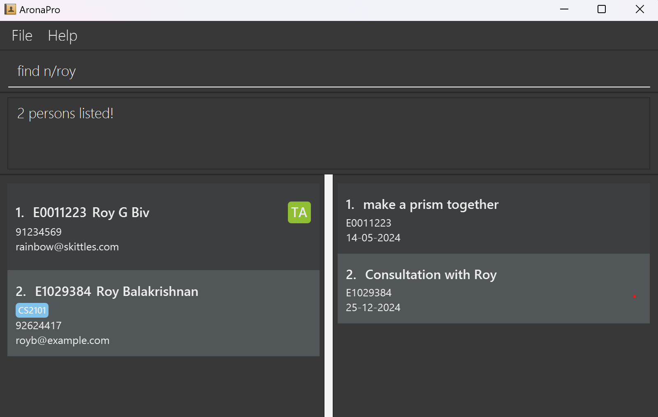Click the CS2101 tag label

(x=32, y=310)
